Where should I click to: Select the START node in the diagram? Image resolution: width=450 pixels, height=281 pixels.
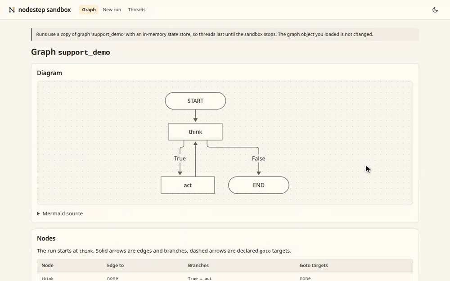pos(195,101)
